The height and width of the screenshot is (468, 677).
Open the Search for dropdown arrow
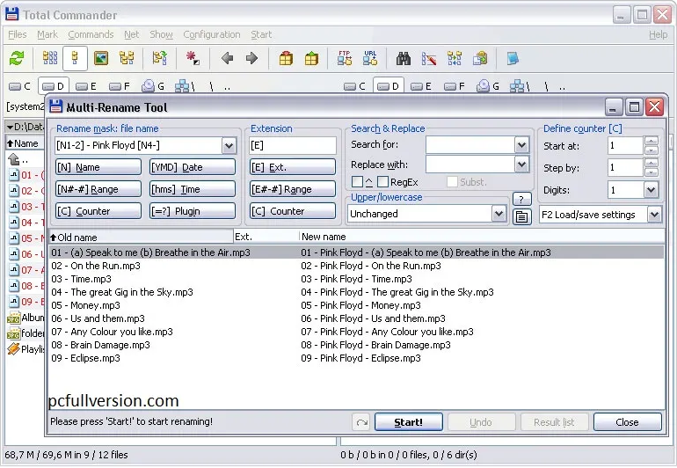point(521,145)
